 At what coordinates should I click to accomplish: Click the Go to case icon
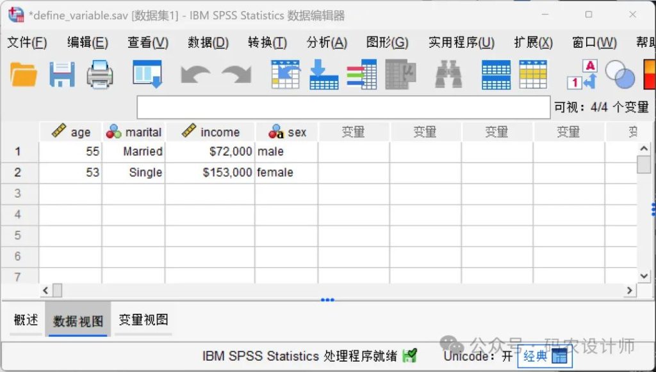pos(286,75)
